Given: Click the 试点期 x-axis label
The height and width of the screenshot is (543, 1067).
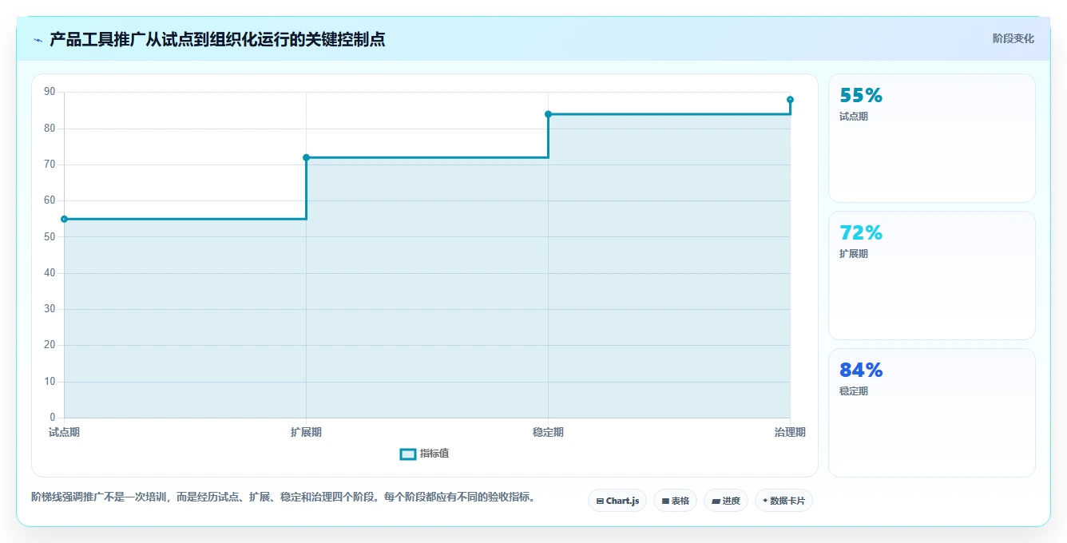Looking at the screenshot, I should (x=64, y=432).
